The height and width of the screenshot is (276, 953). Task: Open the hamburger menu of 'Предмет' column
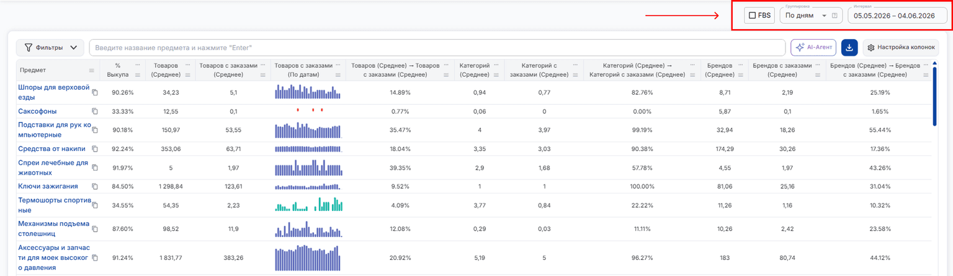point(92,71)
